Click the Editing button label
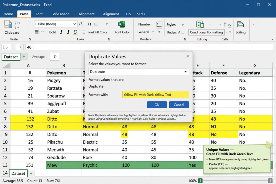This screenshot has width=276, height=184. (240, 32)
